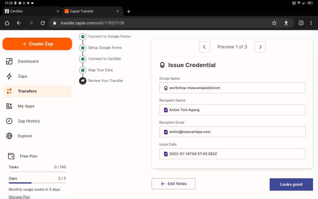The width and height of the screenshot is (318, 199).
Task: Show the next preview record
Action: pos(260,47)
